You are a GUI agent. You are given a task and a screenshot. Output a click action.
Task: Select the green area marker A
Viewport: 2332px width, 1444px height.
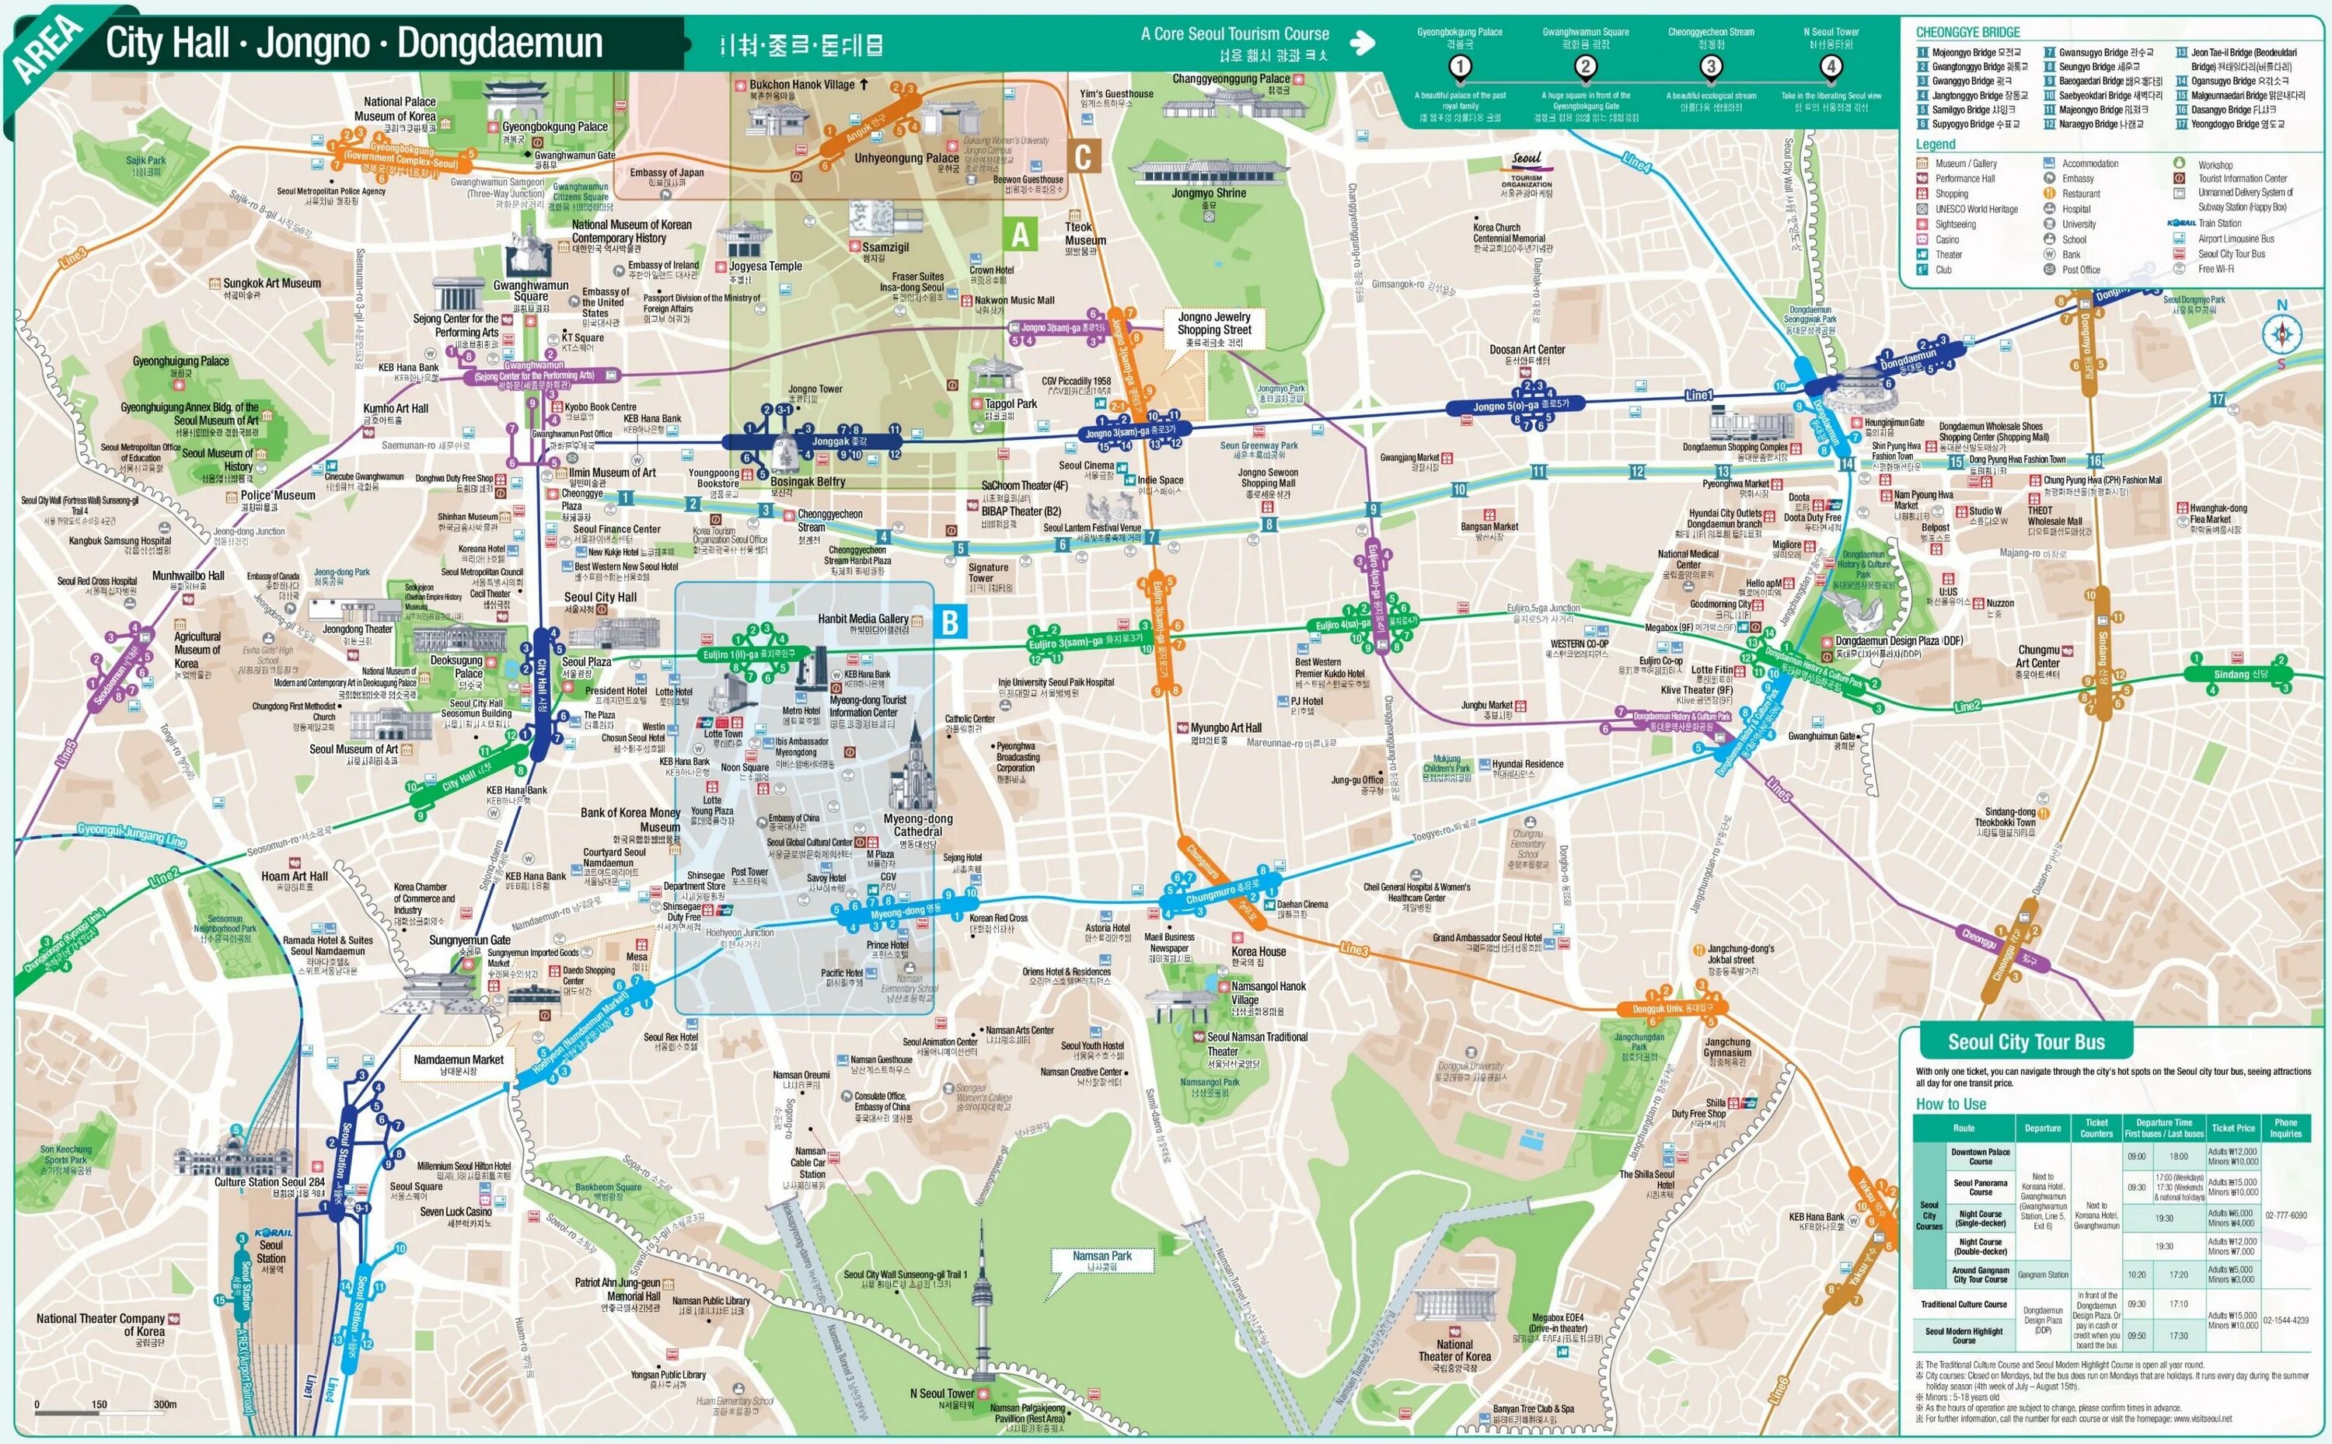pos(1021,234)
